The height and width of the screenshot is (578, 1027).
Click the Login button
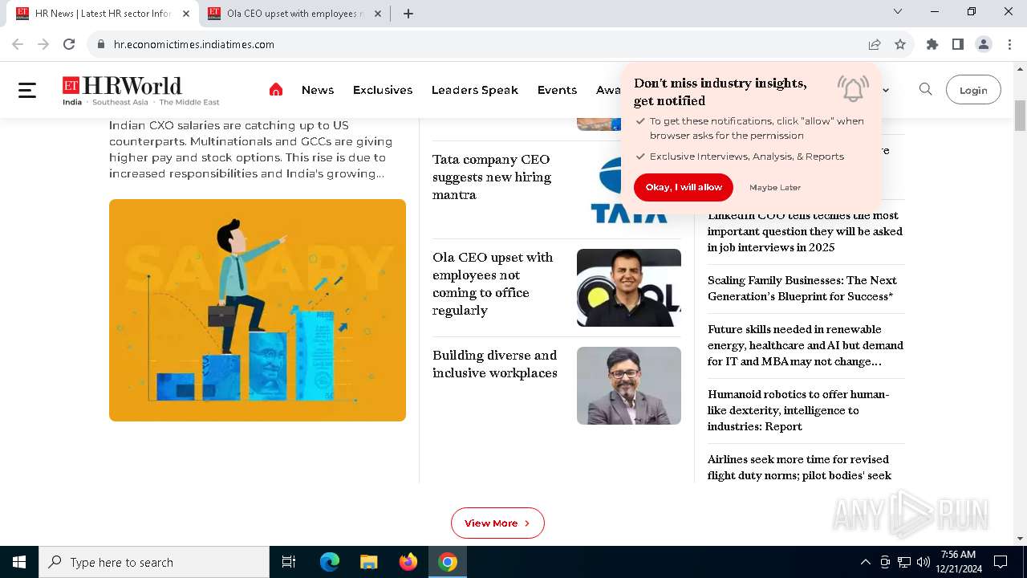(x=973, y=90)
